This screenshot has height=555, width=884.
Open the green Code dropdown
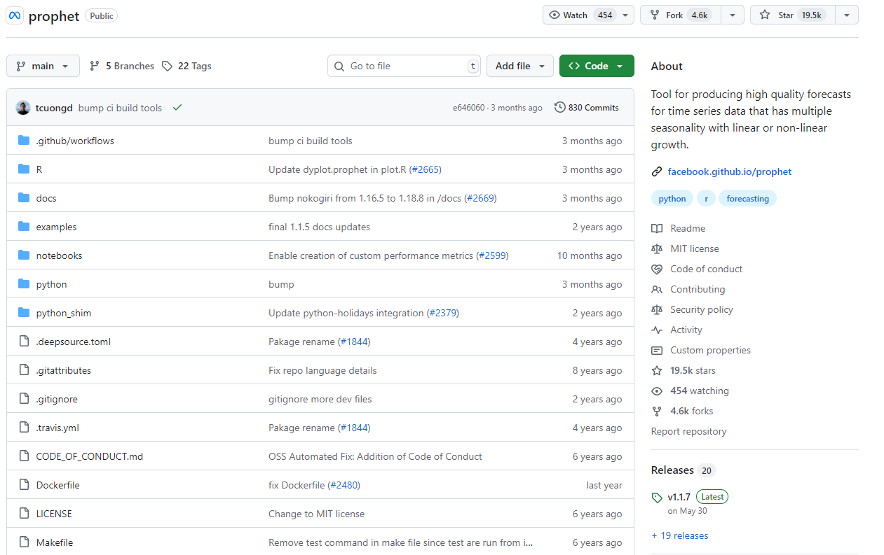point(596,66)
